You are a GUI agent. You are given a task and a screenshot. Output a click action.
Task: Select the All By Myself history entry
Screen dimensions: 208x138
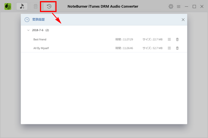tap(41, 48)
